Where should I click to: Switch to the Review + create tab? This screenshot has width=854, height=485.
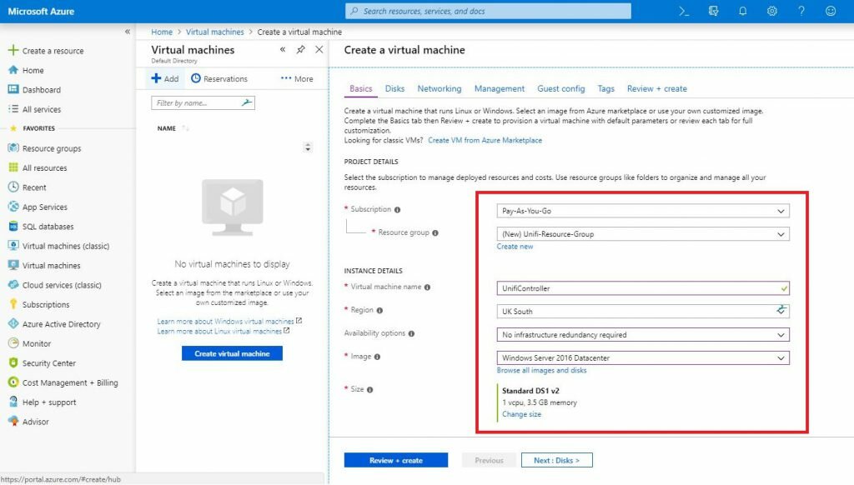point(657,88)
